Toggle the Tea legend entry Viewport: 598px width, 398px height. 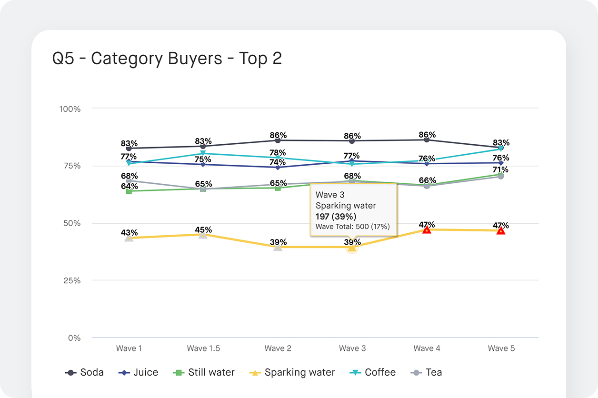coord(426,372)
